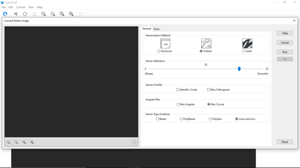Open the Convert menu

coord(20,7)
